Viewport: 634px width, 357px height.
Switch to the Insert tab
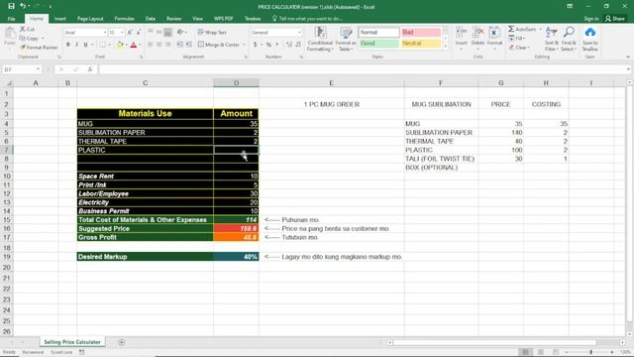tap(60, 19)
